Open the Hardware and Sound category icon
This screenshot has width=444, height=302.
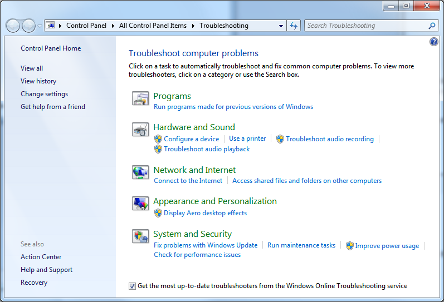140,130
